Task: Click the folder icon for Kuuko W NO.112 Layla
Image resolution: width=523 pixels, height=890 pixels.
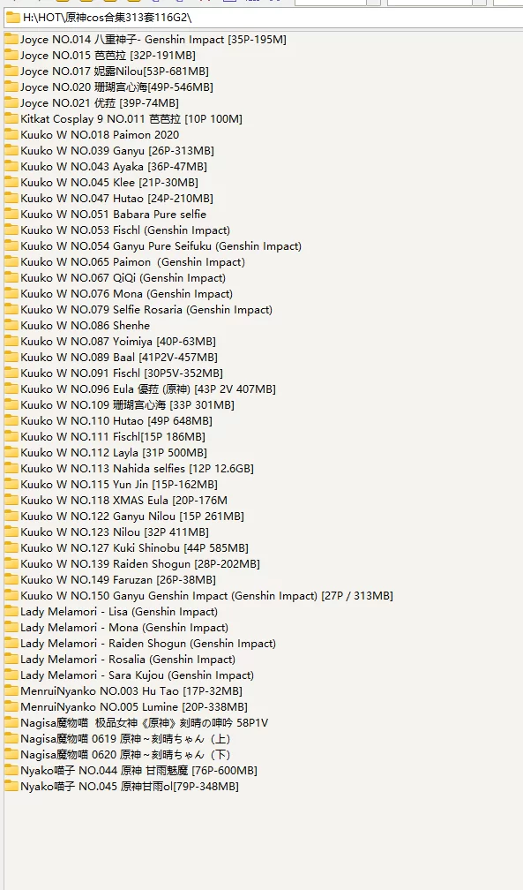Action: tap(11, 452)
